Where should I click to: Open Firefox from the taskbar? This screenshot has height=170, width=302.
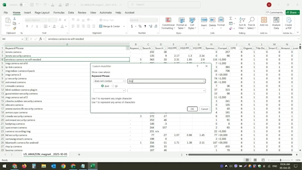(x=24, y=166)
